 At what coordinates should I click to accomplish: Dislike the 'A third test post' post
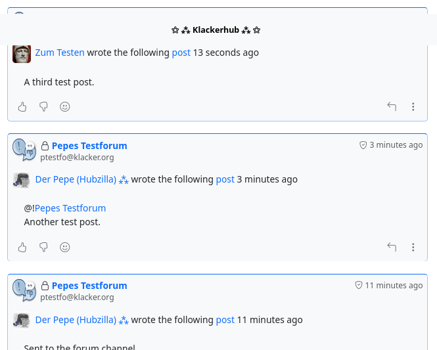tap(43, 106)
